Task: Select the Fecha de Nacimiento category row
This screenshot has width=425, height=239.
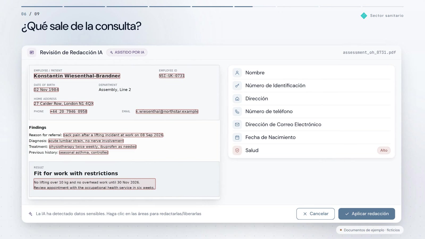Action: (312, 137)
